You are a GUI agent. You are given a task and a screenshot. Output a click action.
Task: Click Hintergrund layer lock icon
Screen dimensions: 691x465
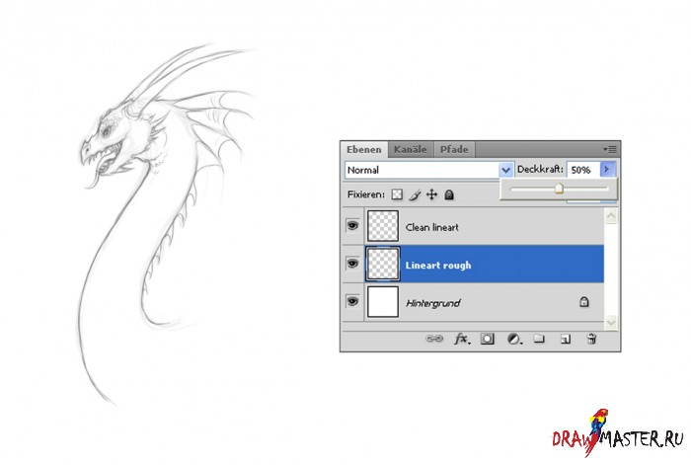[584, 302]
